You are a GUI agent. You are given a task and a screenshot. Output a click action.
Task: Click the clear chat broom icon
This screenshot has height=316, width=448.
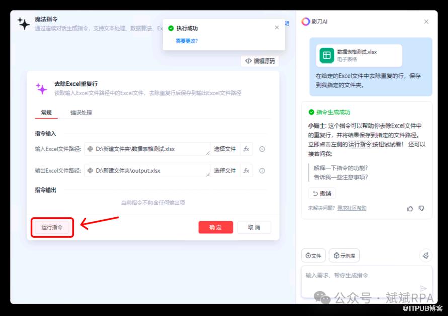pos(425,256)
